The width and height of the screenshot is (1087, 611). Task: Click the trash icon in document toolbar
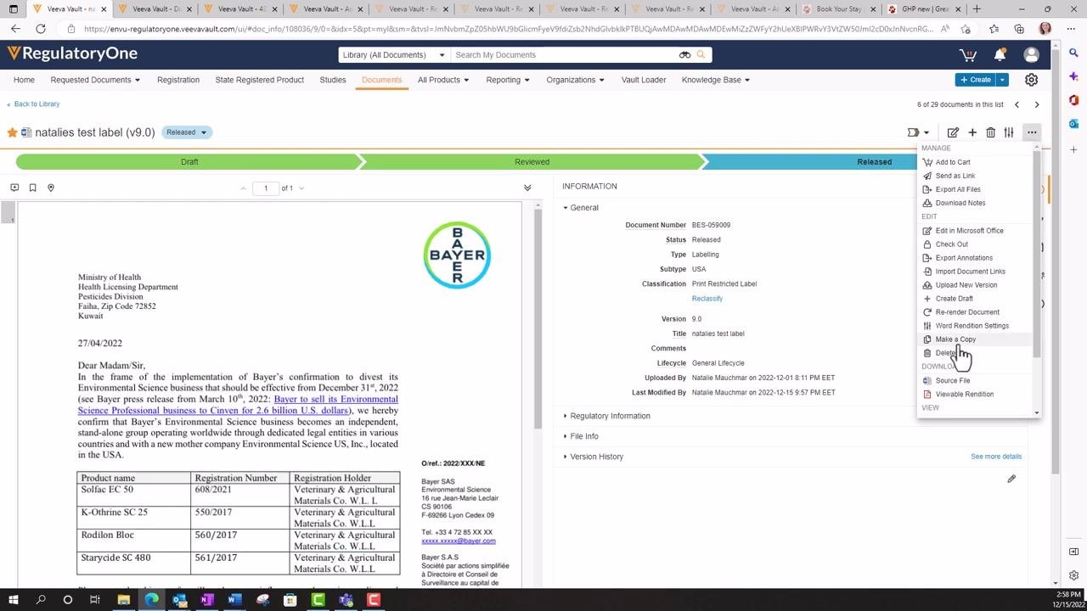(x=990, y=132)
